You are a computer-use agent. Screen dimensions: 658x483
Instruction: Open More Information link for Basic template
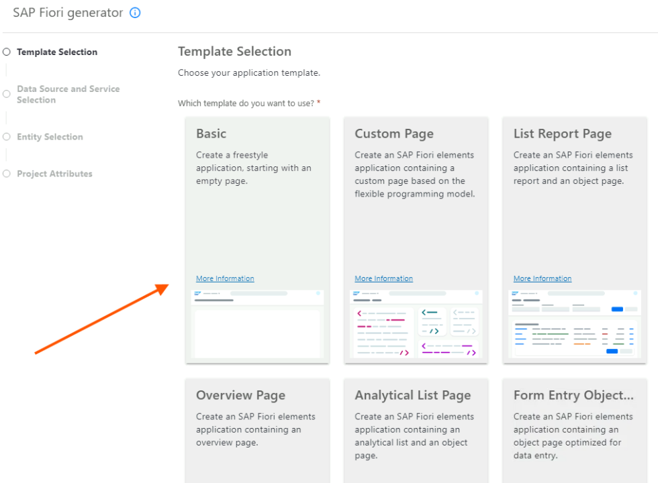[225, 278]
